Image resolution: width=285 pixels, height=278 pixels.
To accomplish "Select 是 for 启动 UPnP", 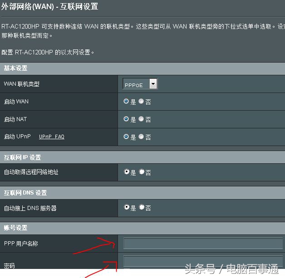I will tap(126, 137).
